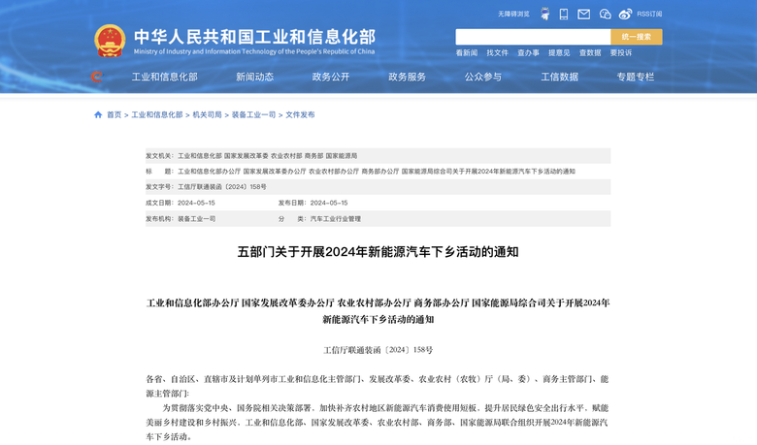Click the 统一搜索 search button
This screenshot has height=445, width=757.
tap(637, 37)
